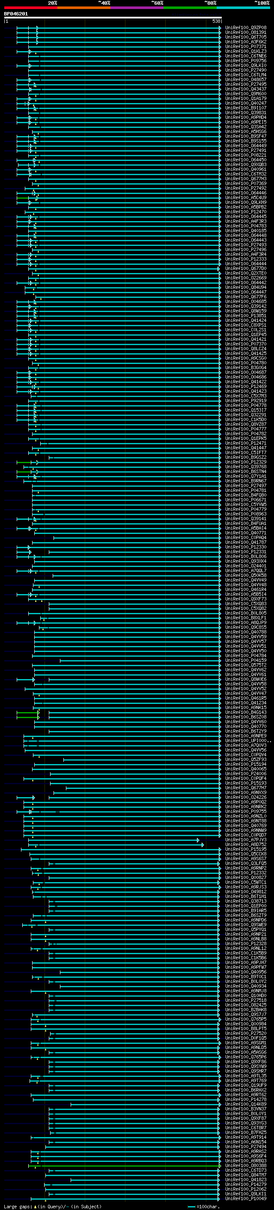Click the cyan ~100% identity legend bar
Viewport: 274px width, 1210px height.
click(x=243, y=8)
